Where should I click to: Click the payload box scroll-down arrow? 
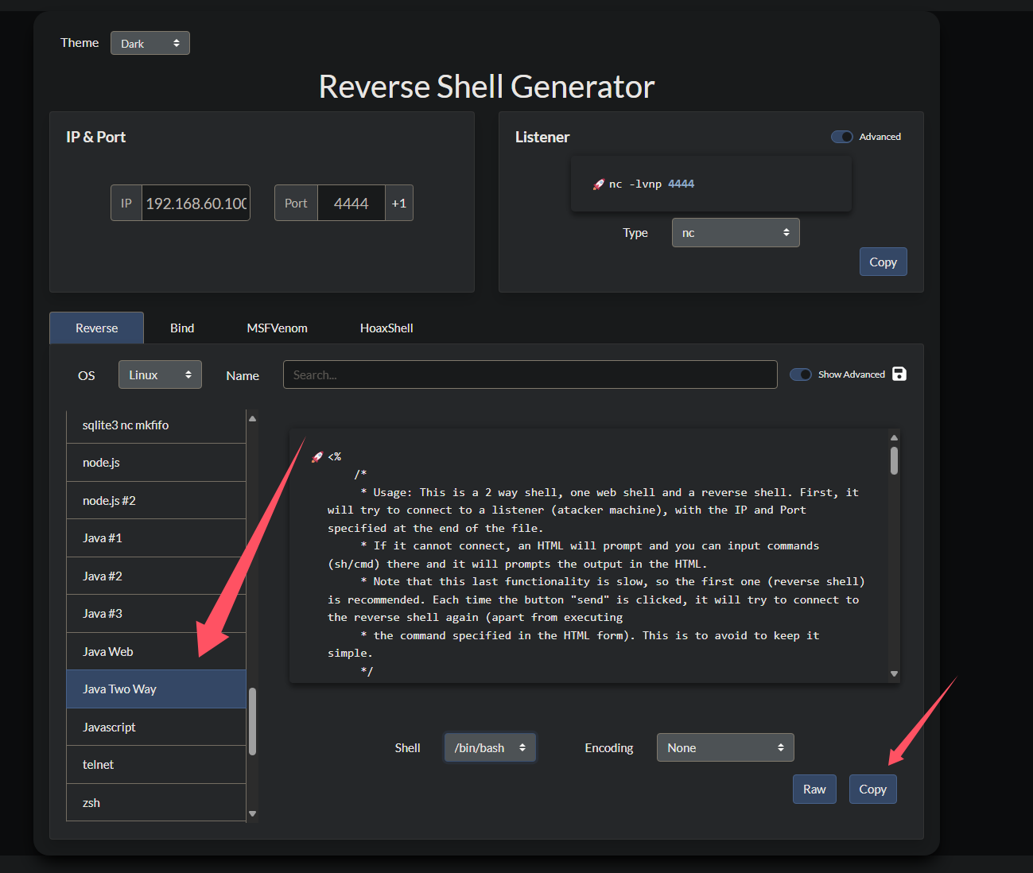(894, 673)
